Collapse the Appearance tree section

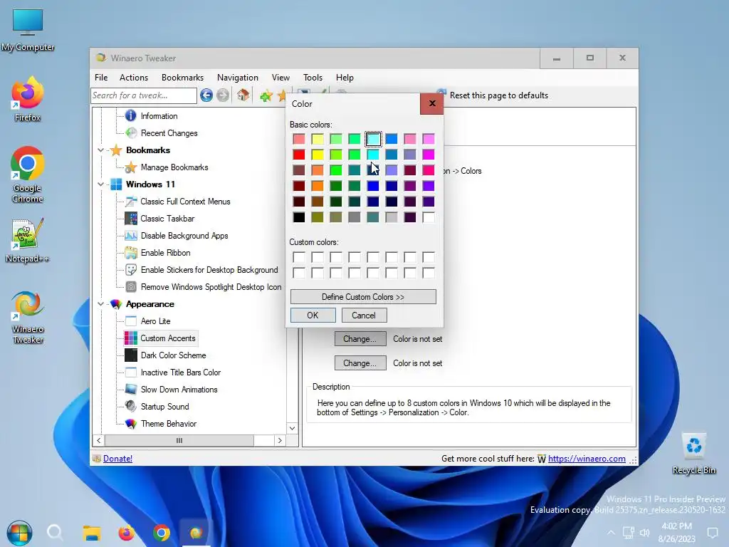point(101,304)
